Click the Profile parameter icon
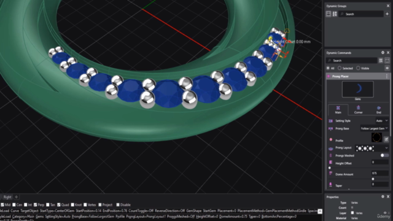Image resolution: width=393 pixels, height=221 pixels. [330, 139]
